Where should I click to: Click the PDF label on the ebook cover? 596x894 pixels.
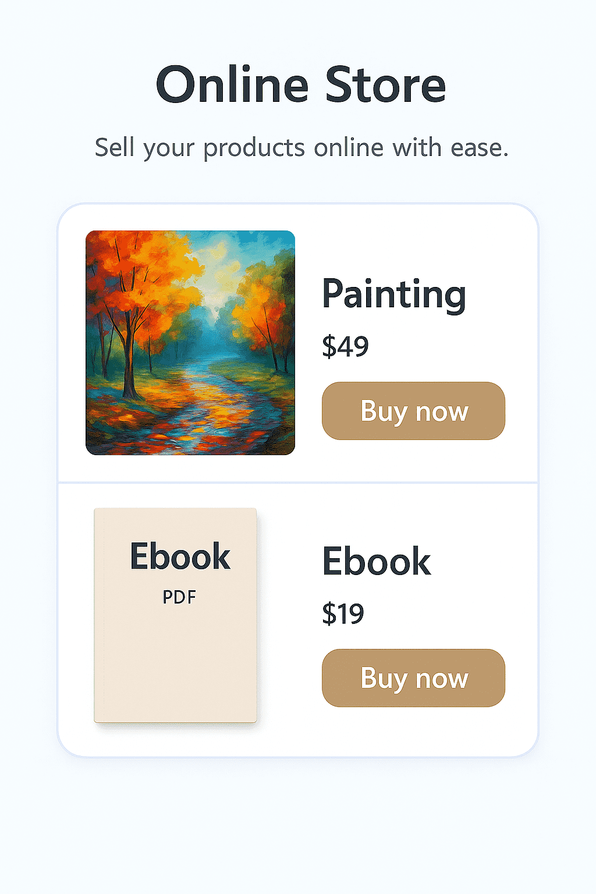pos(179,597)
